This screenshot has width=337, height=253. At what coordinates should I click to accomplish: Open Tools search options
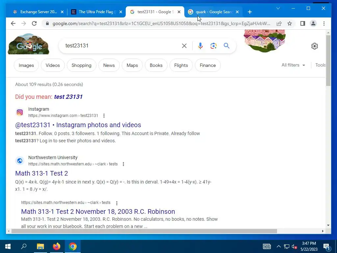point(320,65)
